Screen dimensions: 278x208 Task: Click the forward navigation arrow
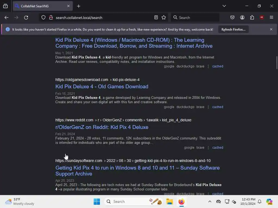[16, 18]
